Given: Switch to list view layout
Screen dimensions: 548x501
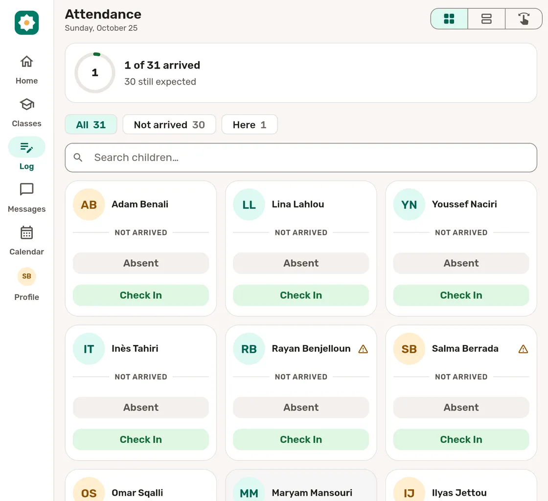Looking at the screenshot, I should click(x=486, y=19).
